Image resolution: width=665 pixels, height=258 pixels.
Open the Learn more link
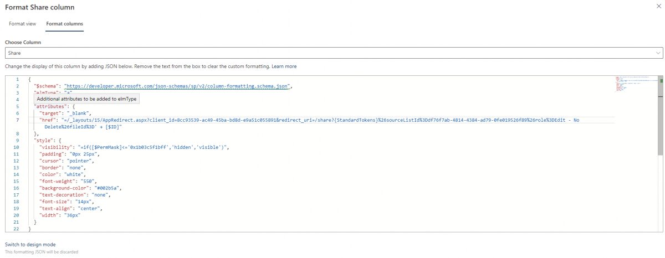(x=284, y=66)
